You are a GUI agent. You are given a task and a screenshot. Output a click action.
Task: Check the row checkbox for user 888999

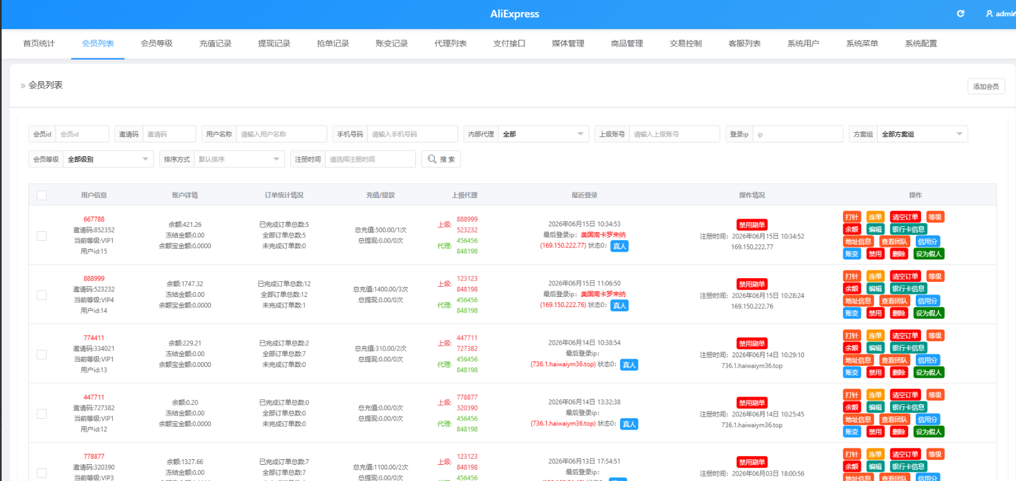point(42,295)
